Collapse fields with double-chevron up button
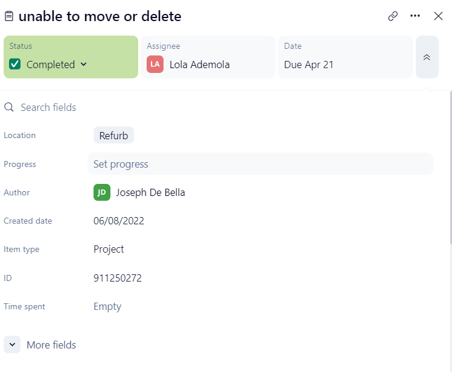 427,57
